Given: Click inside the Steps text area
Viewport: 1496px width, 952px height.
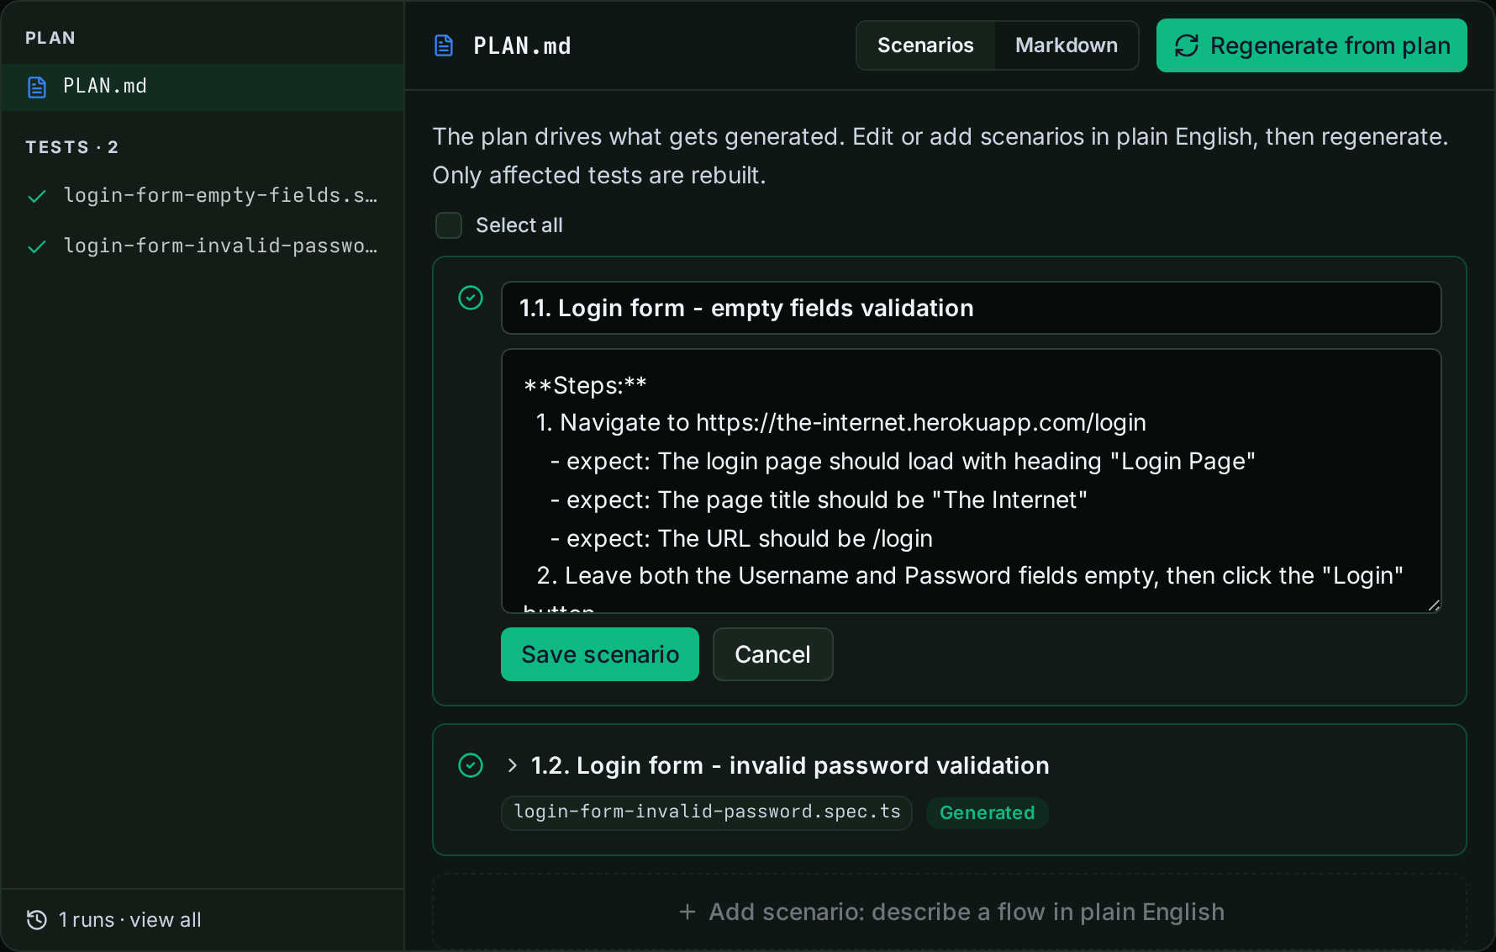Looking at the screenshot, I should 972,481.
